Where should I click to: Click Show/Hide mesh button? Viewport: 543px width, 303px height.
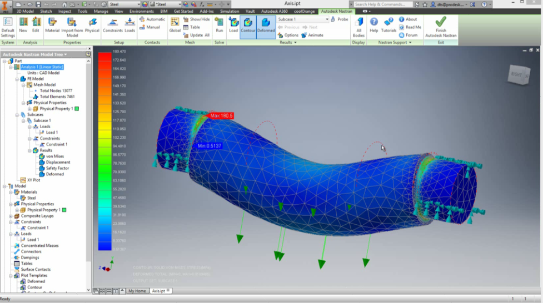point(196,19)
